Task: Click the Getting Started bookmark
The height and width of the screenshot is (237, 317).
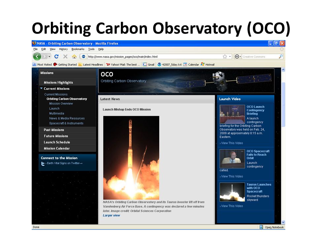Action: click(x=65, y=65)
